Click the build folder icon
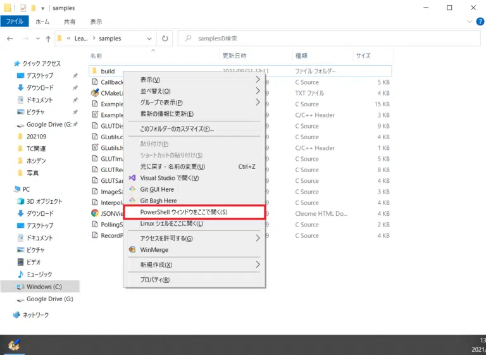Viewport: 486px width, 355px height. click(x=94, y=72)
